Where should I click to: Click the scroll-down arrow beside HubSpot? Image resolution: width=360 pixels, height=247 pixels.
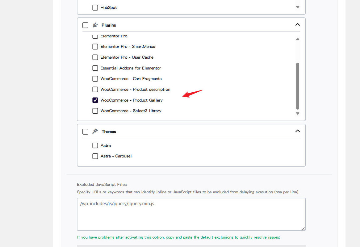click(x=298, y=7)
